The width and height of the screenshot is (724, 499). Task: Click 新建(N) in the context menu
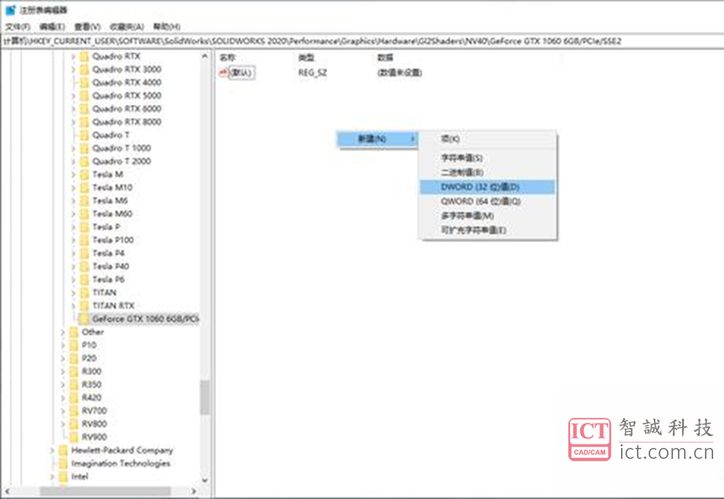pos(377,139)
